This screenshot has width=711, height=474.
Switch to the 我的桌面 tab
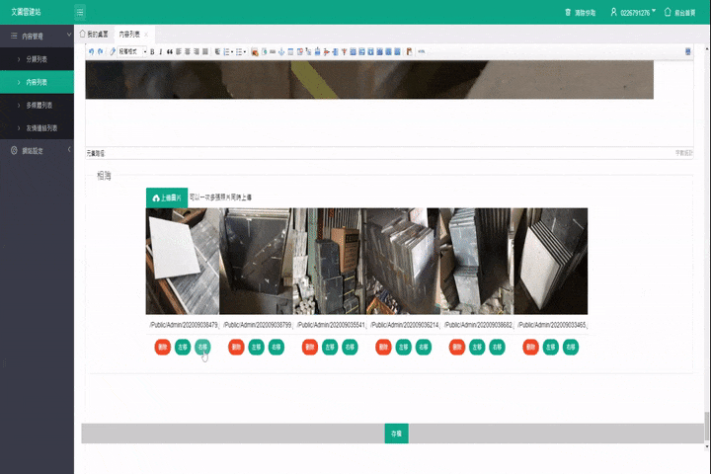(94, 34)
